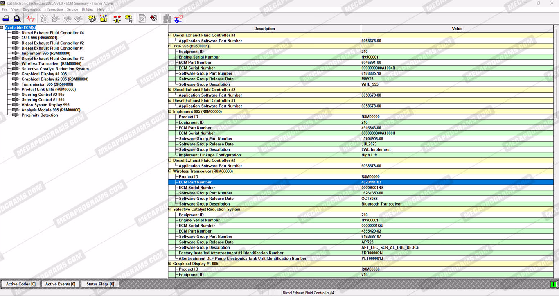Image resolution: width=559 pixels, height=296 pixels.
Task: Click the Connect/Disconnect red arrows icon
Action: [117, 18]
